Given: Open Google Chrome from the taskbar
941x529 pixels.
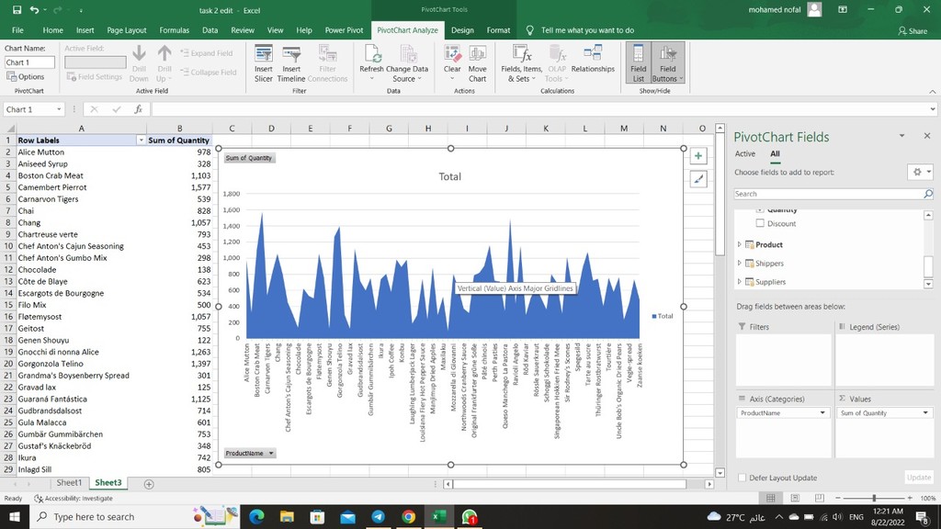Looking at the screenshot, I should pos(409,516).
